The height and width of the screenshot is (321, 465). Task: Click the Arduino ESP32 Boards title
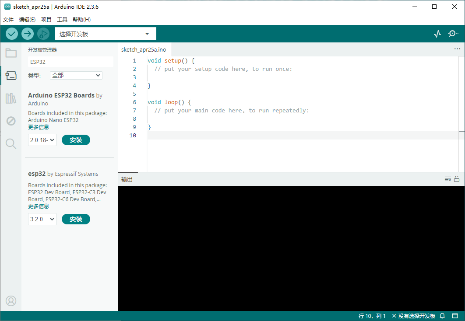click(61, 95)
